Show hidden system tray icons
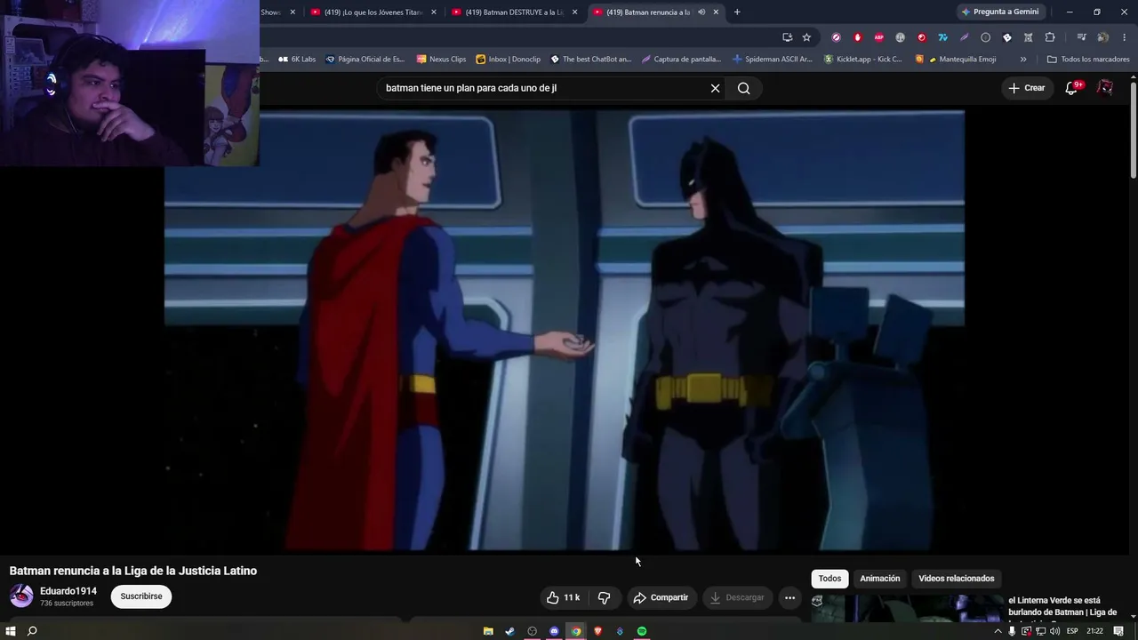 click(998, 631)
